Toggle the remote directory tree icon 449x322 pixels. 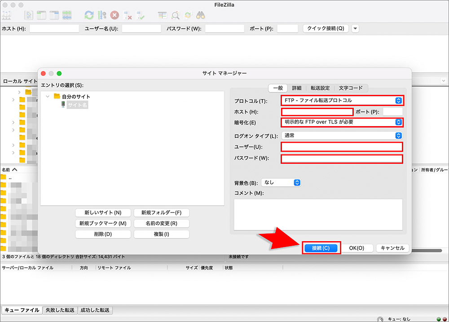pyautogui.click(x=54, y=15)
